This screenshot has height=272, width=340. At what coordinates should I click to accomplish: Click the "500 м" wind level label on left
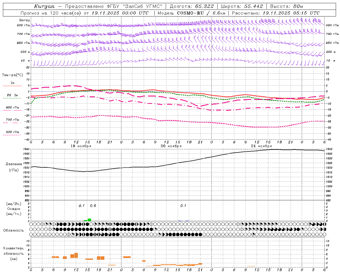pyautogui.click(x=25, y=52)
